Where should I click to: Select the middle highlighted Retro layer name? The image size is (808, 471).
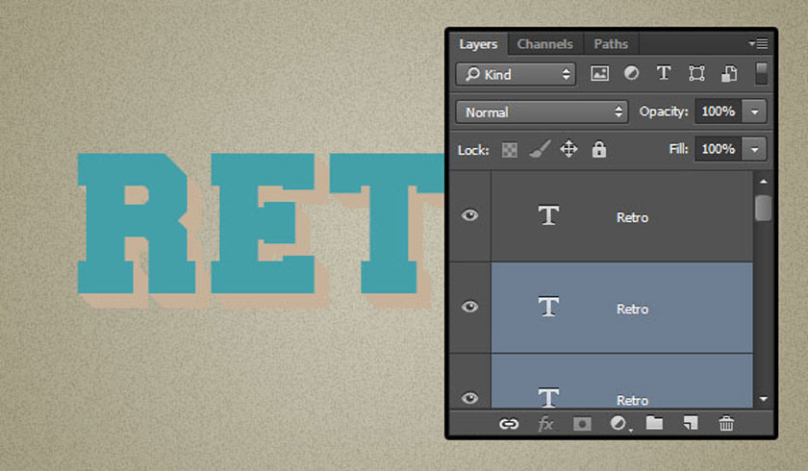[x=632, y=309]
